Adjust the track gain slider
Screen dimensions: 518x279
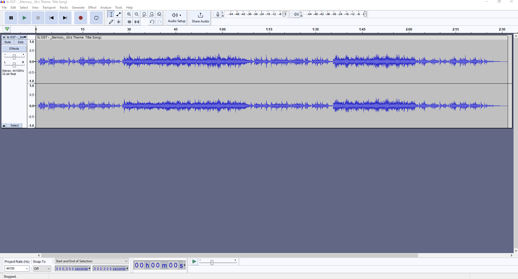14,57
